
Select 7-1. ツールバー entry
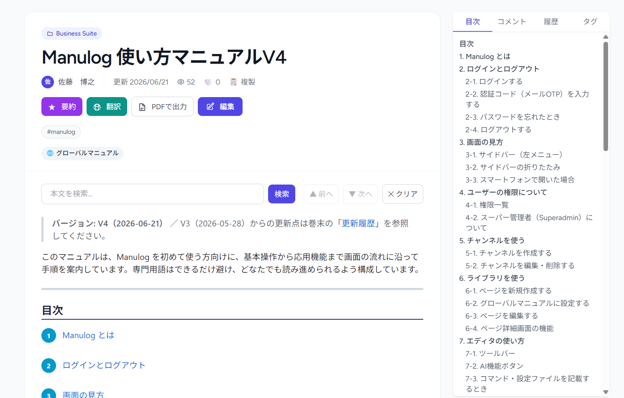point(490,354)
